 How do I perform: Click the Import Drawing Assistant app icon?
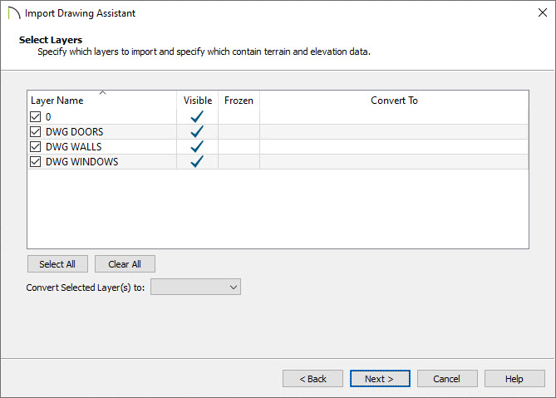point(14,13)
